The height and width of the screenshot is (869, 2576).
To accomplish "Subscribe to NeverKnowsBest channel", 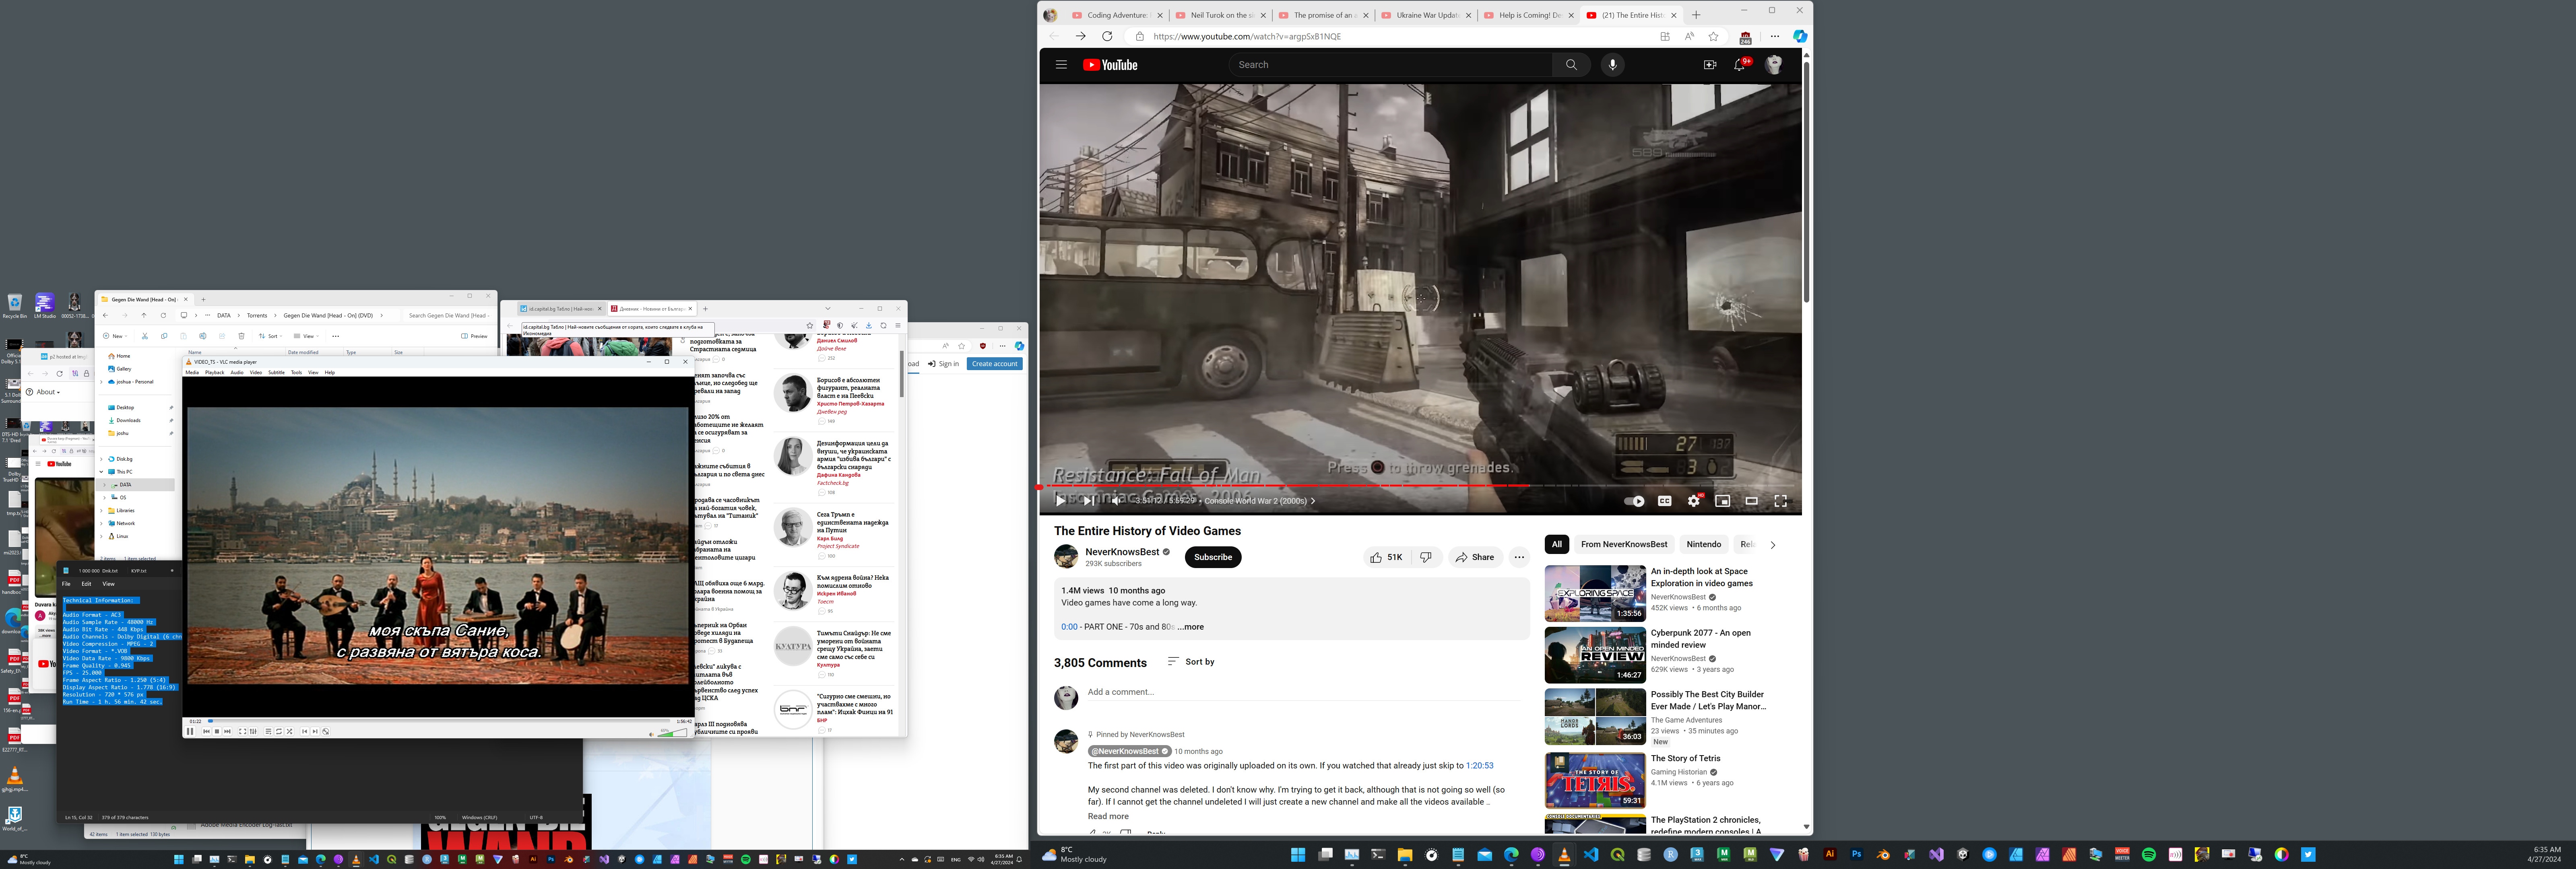I will point(1213,557).
